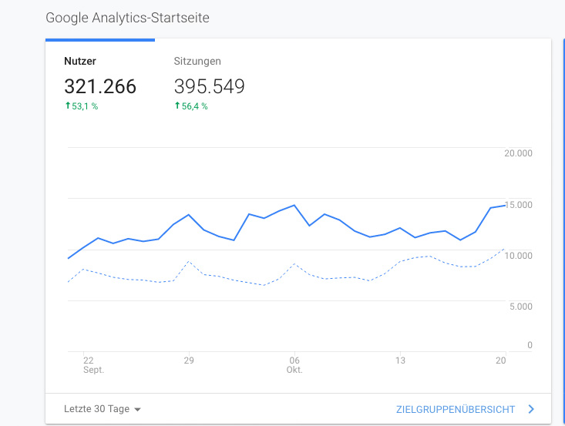Click the 20 date label on x-axis

tap(501, 361)
